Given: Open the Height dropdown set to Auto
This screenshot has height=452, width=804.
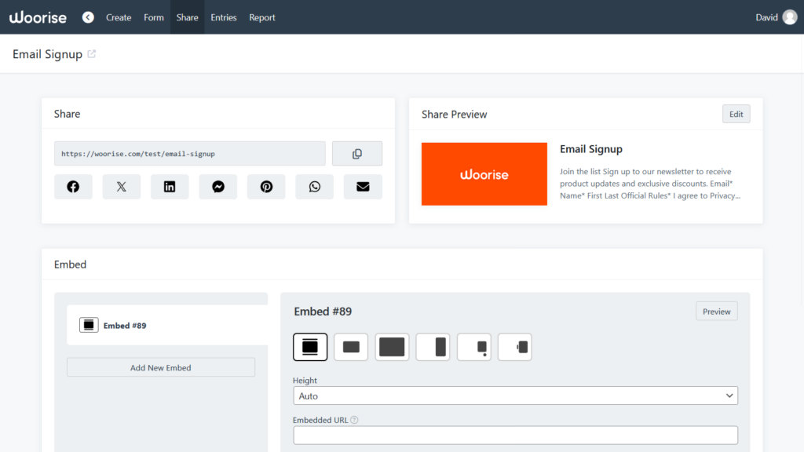Looking at the screenshot, I should pos(515,395).
